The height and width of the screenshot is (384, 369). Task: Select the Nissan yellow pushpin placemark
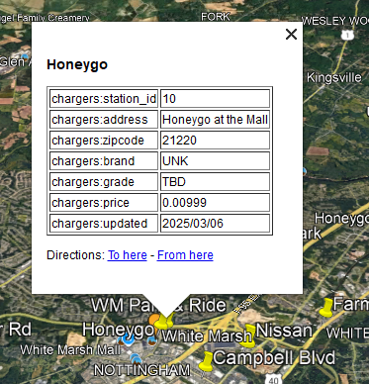click(x=248, y=336)
